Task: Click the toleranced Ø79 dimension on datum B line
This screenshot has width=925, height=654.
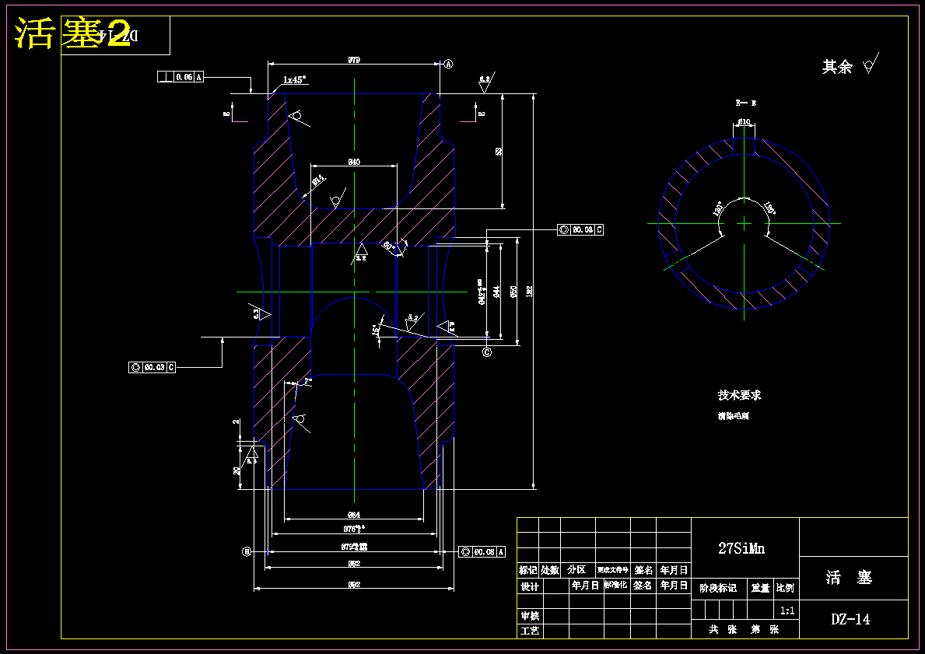Action: pos(354,547)
